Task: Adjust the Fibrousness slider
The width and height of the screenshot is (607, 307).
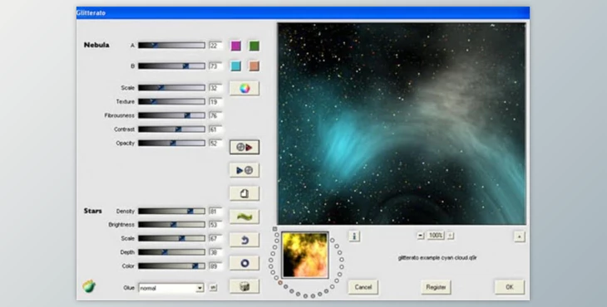Action: pos(171,115)
